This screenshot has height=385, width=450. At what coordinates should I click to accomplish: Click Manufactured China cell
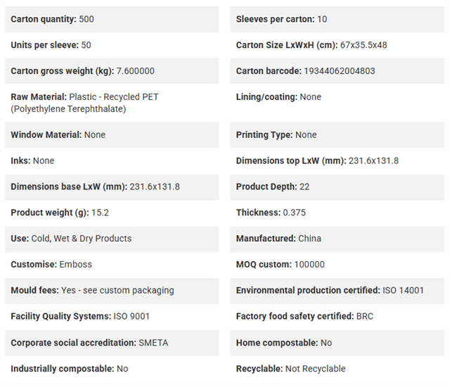pyautogui.click(x=337, y=239)
